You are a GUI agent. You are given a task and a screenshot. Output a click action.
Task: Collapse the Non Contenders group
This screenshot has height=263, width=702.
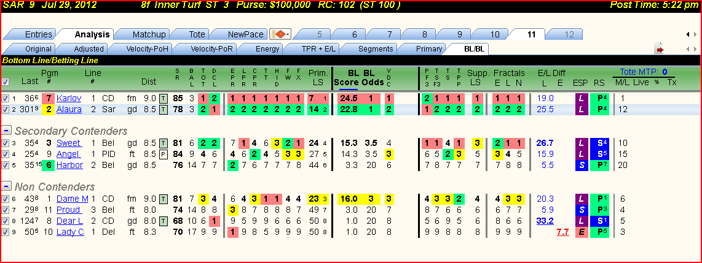pos(6,186)
